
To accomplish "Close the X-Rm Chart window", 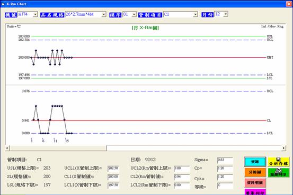I will coord(289,4).
